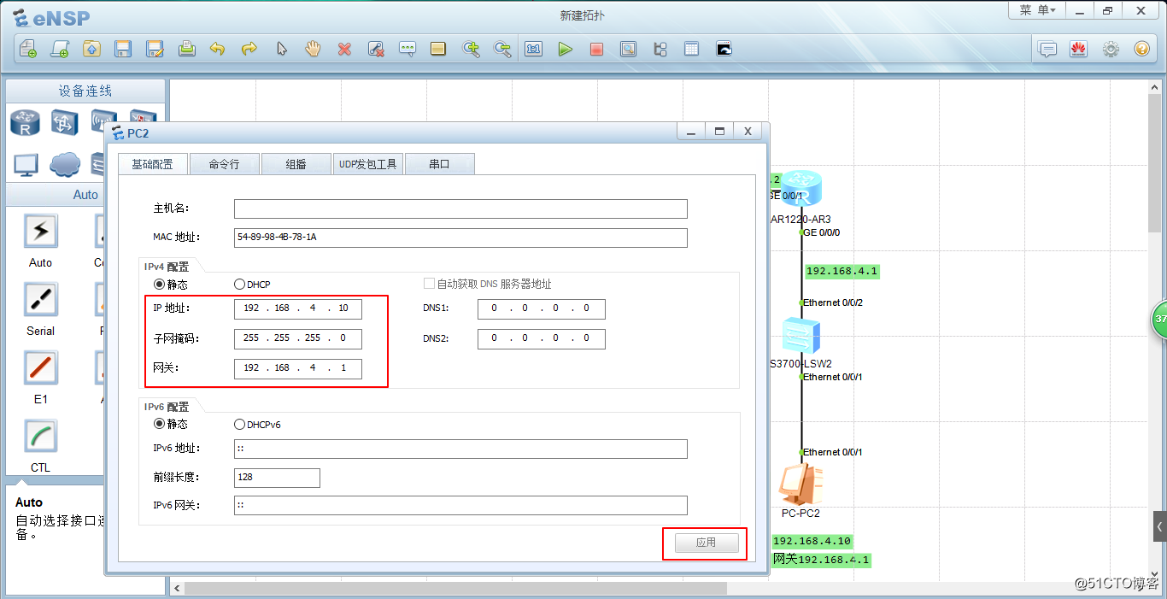Click the IP 地址 input field
The image size is (1167, 599).
pos(297,308)
